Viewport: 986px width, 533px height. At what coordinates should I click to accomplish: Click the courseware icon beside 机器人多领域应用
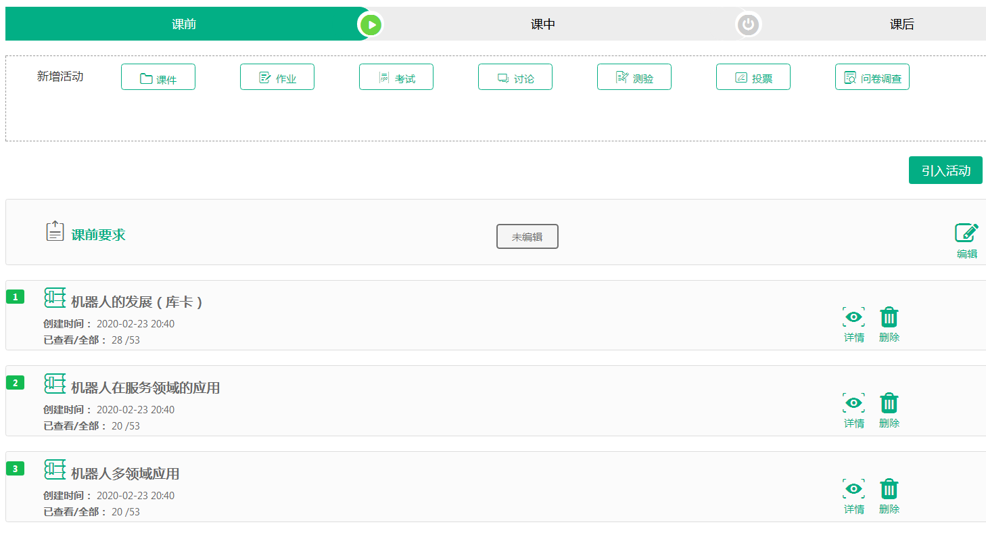pos(55,469)
